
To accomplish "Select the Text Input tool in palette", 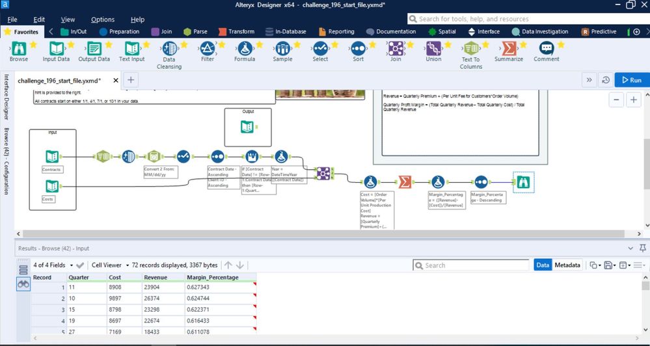I will (132, 49).
